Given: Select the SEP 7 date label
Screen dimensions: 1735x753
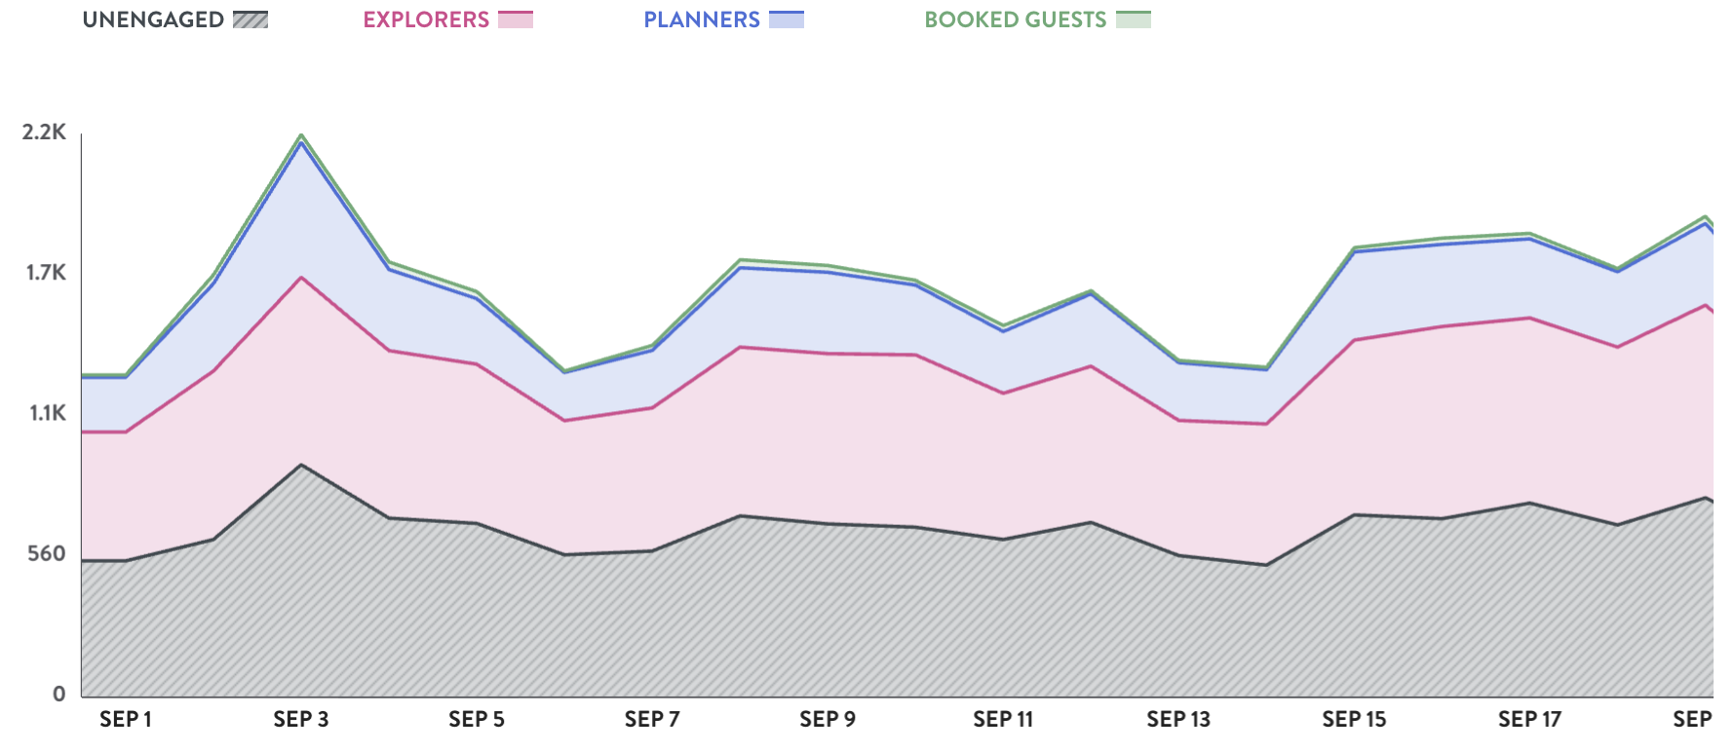Looking at the screenshot, I should pos(652,720).
